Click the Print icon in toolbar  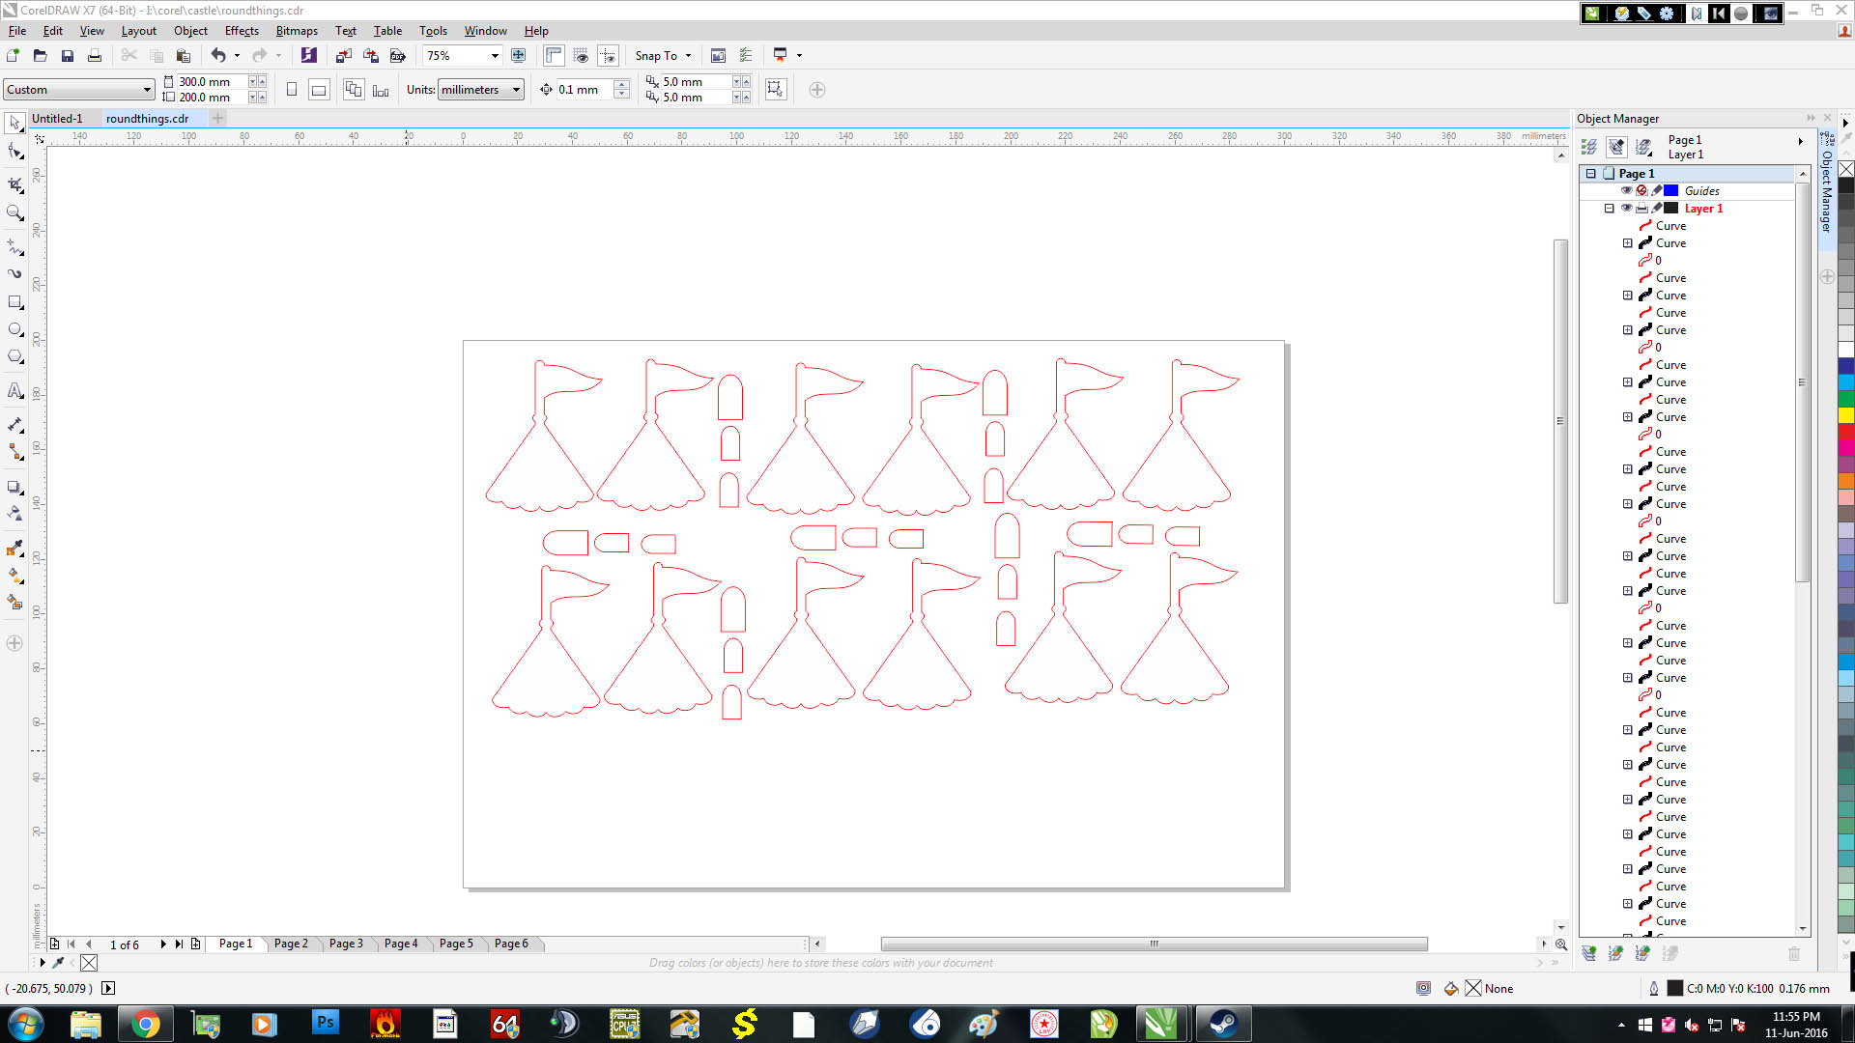[x=95, y=56]
